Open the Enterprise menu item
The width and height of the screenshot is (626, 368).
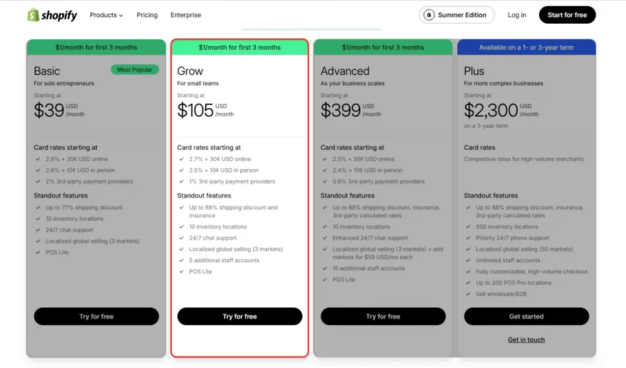coord(186,15)
